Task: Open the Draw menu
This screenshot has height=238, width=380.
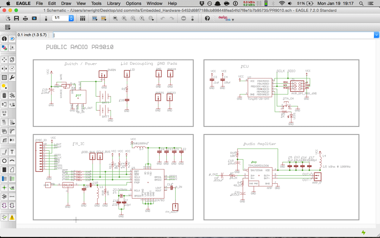Action: pyautogui.click(x=66, y=3)
